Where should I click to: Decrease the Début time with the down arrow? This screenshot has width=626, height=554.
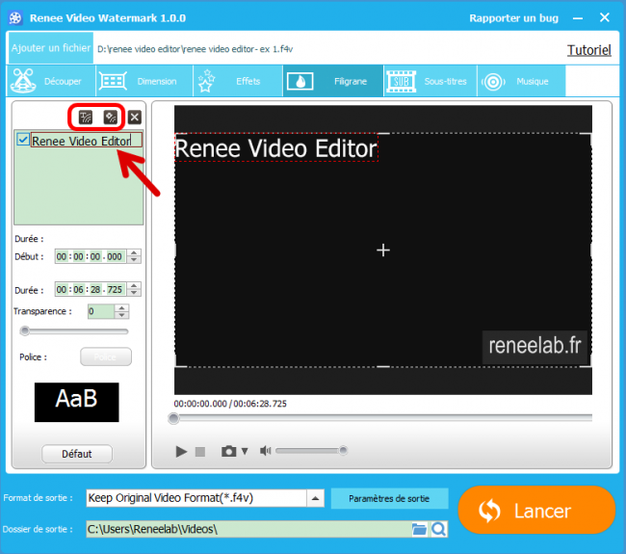(134, 260)
